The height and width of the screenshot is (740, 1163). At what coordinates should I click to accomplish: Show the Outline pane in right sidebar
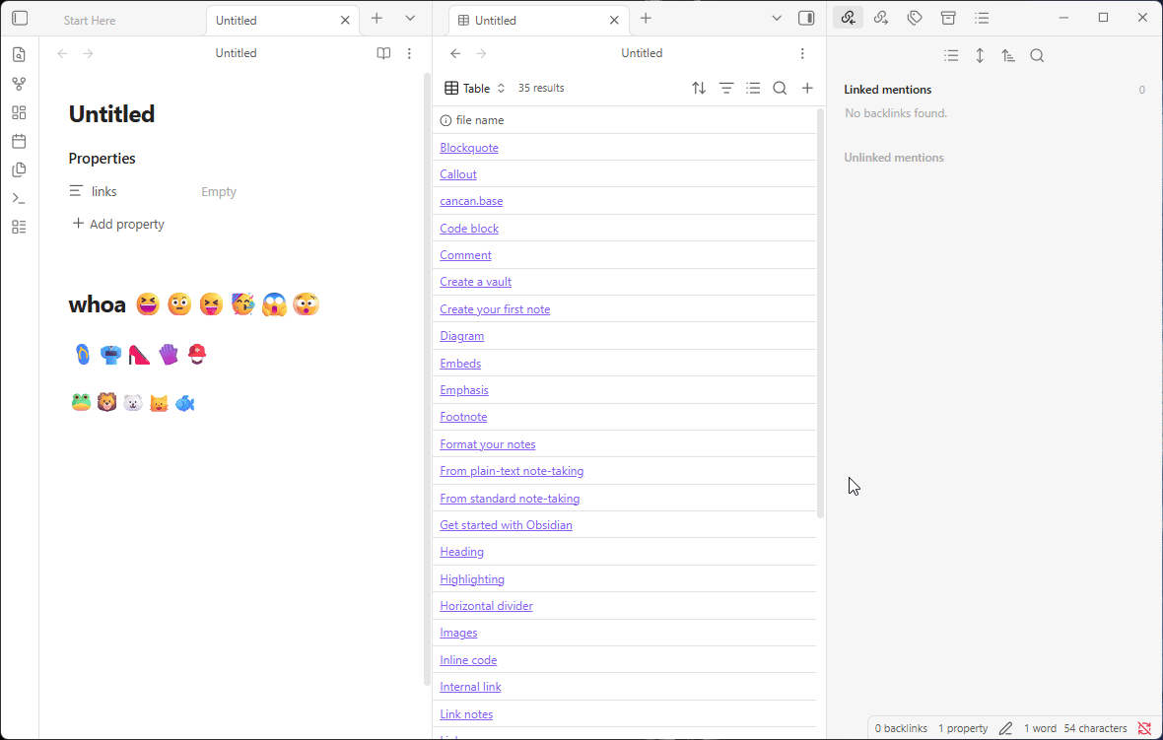[982, 18]
